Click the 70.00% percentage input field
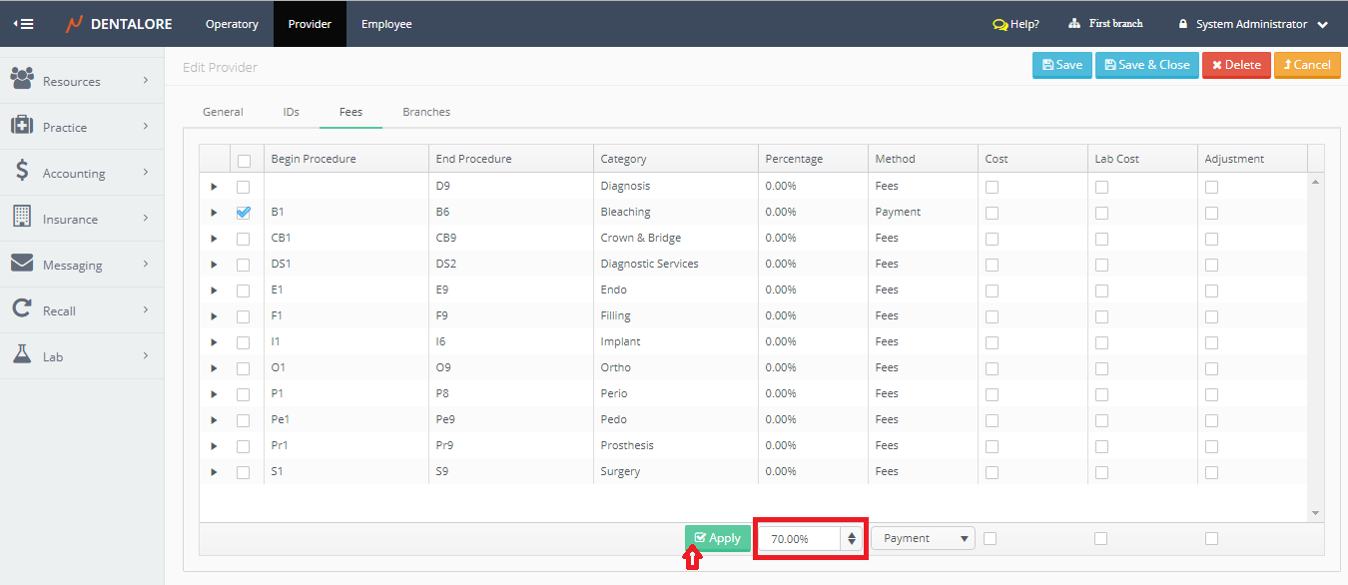This screenshot has width=1348, height=585. 801,539
